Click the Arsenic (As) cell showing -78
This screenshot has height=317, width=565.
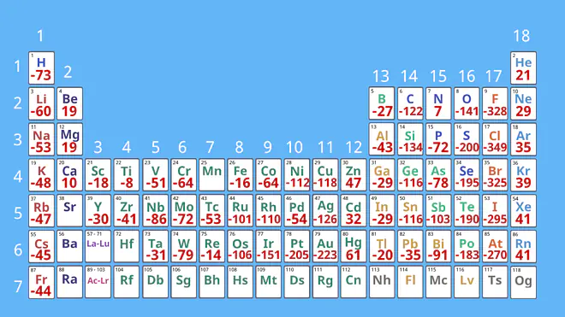(x=438, y=175)
